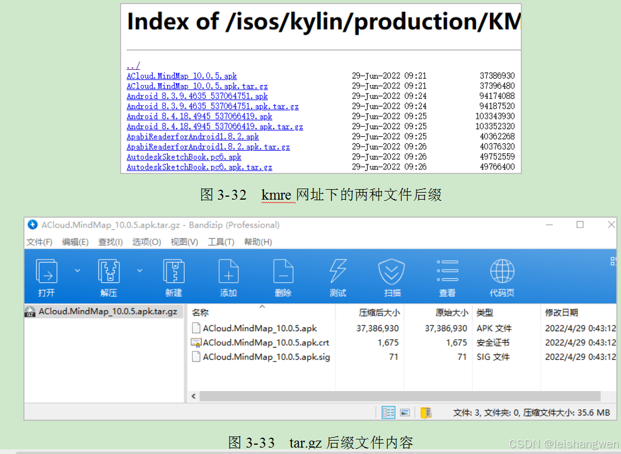Click the ACloud.MindMap_10.0.5.apk.sig file icon

pos(196,357)
